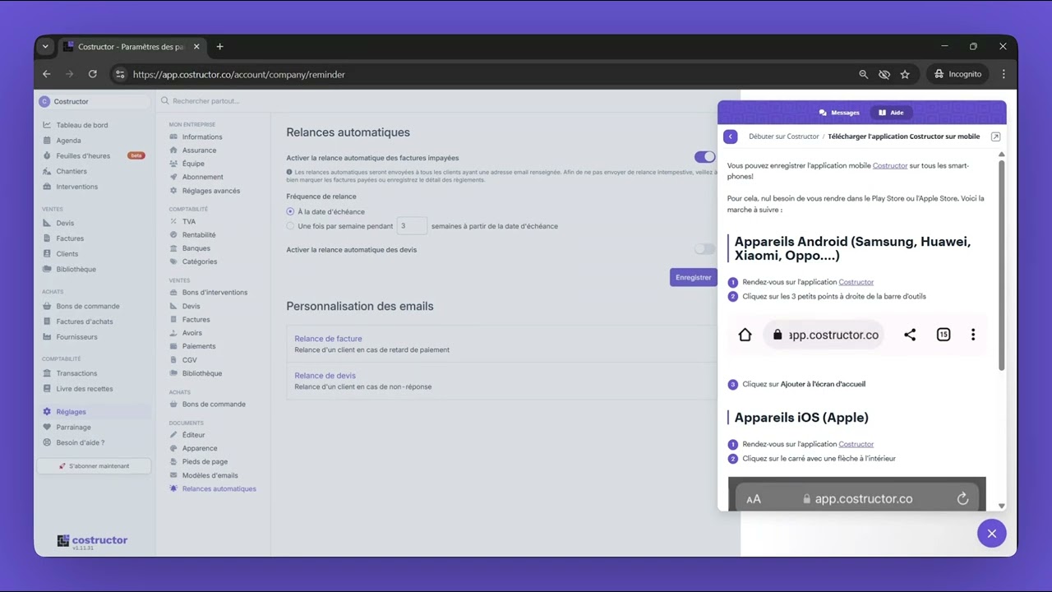Screen dimensions: 1052x592
Task: Open Tableau de bord in sidebar
Action: coord(81,125)
